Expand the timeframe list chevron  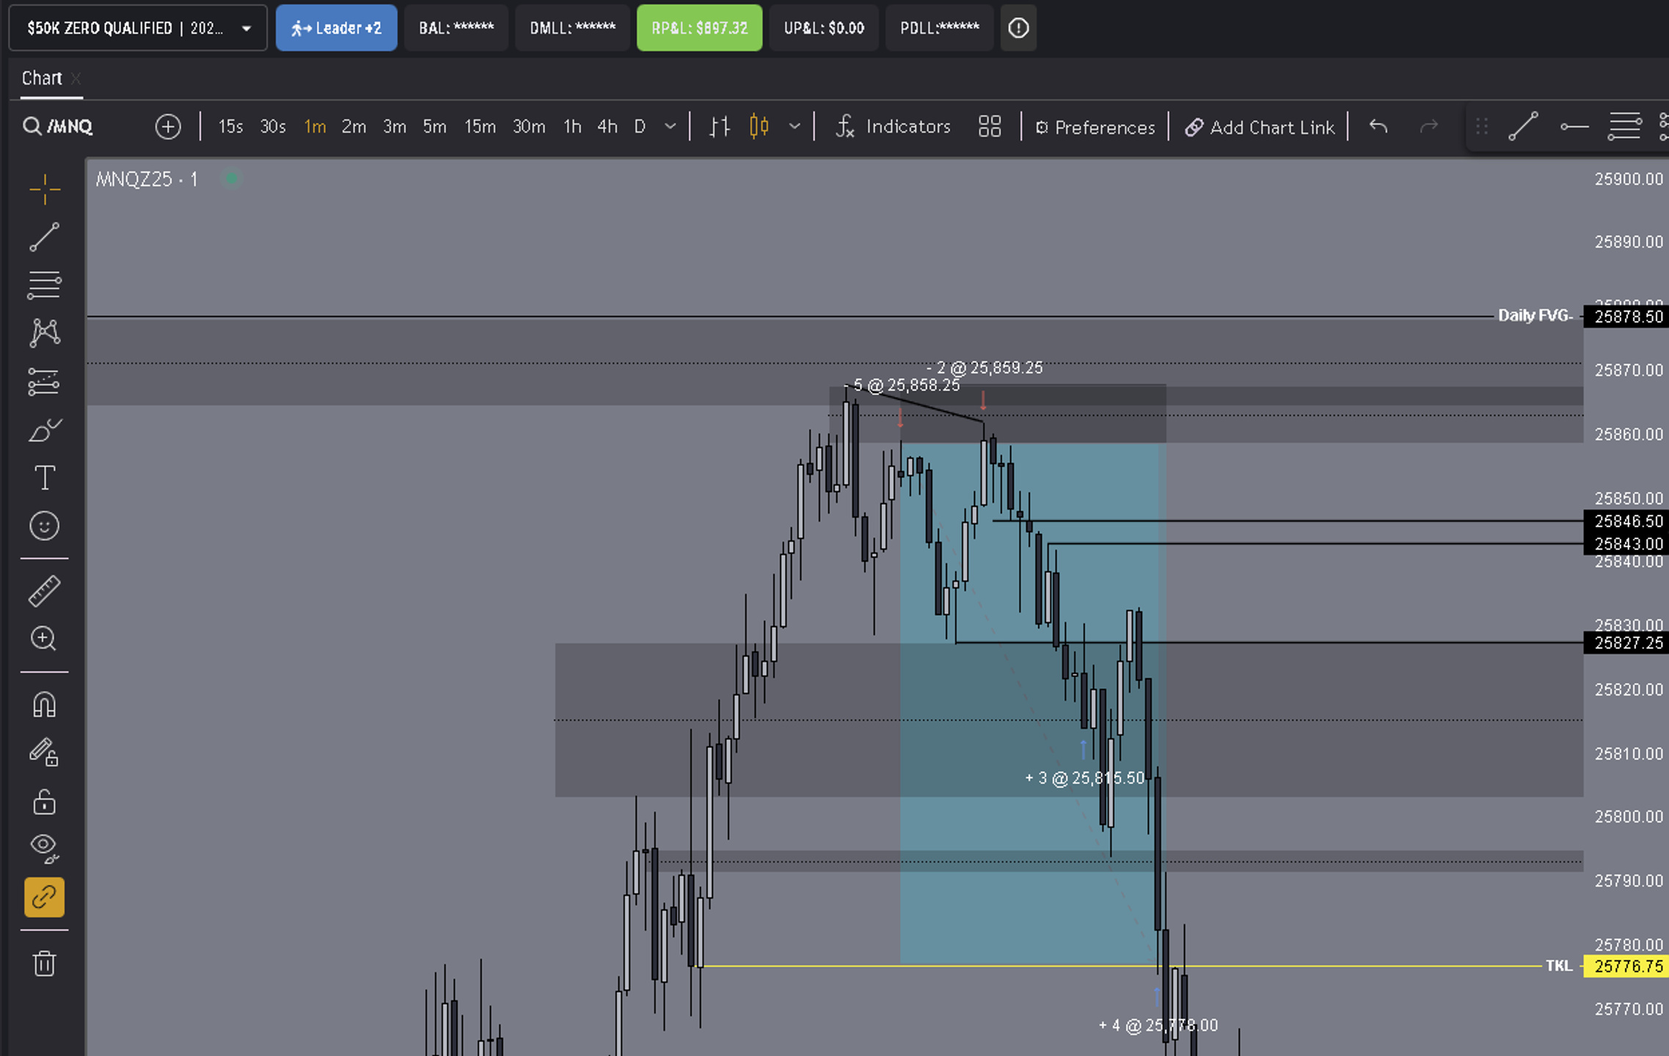670,127
